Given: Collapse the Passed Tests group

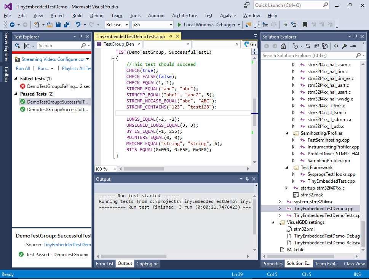Looking at the screenshot, I should [x=16, y=94].
